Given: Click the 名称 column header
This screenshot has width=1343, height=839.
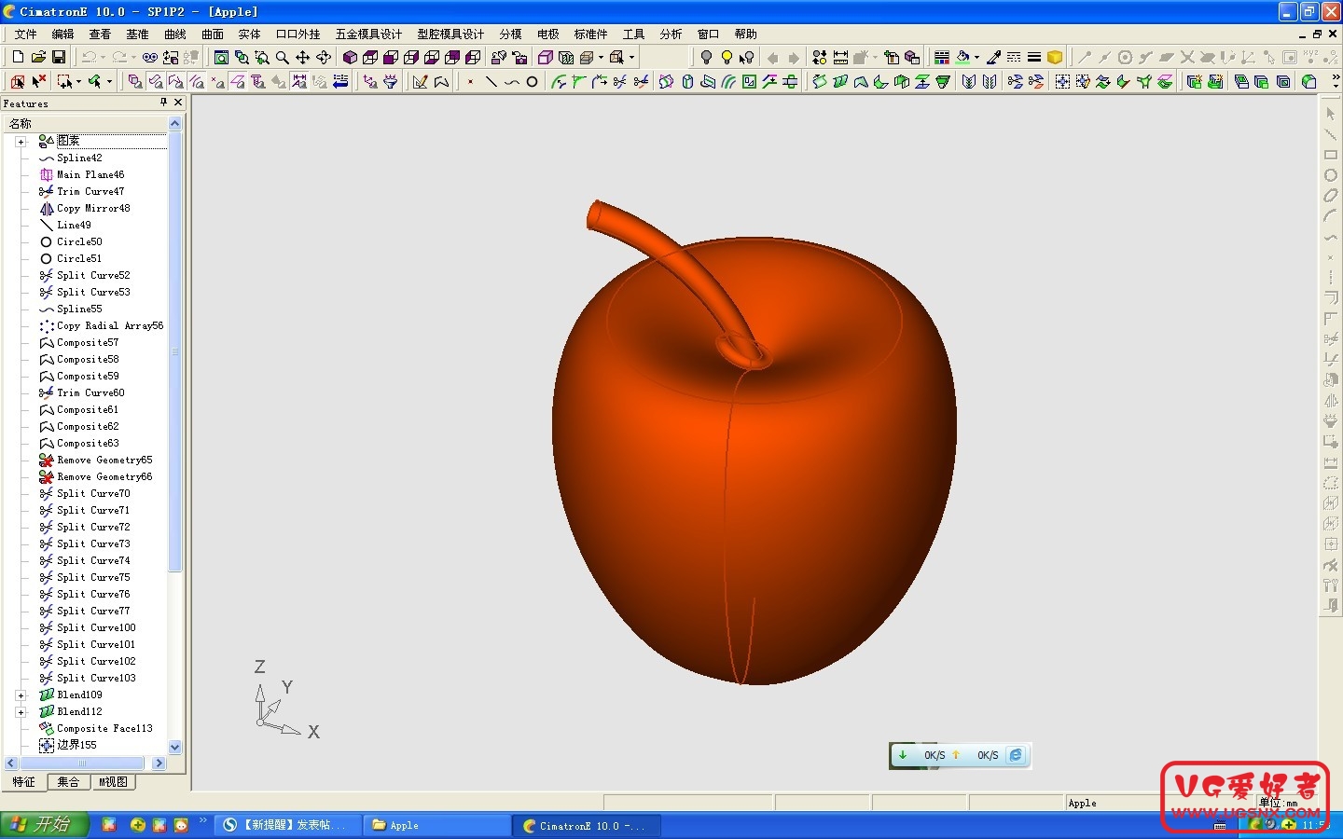Looking at the screenshot, I should coord(84,123).
